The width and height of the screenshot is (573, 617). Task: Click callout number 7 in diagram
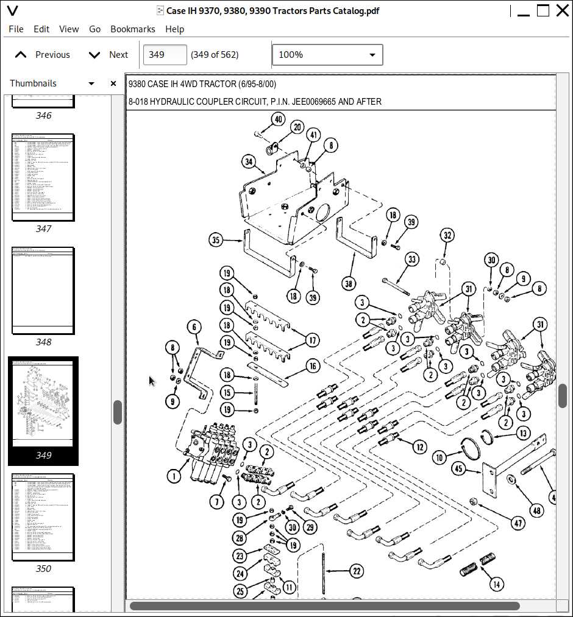click(x=216, y=502)
